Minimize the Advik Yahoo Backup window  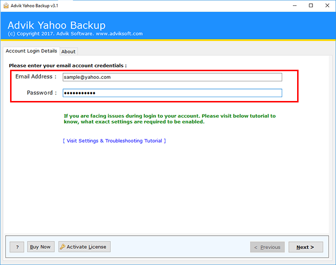click(x=295, y=6)
